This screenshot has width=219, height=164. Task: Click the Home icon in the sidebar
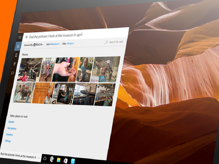pyautogui.click(x=18, y=46)
